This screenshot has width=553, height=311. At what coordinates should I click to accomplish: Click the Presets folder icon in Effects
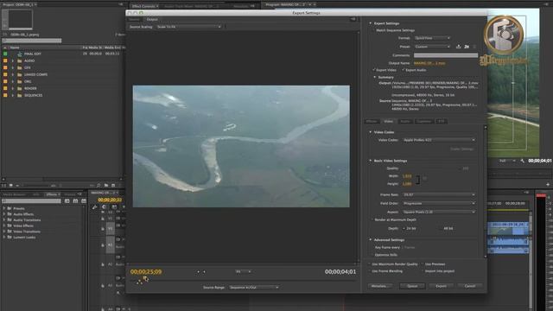pyautogui.click(x=10, y=208)
